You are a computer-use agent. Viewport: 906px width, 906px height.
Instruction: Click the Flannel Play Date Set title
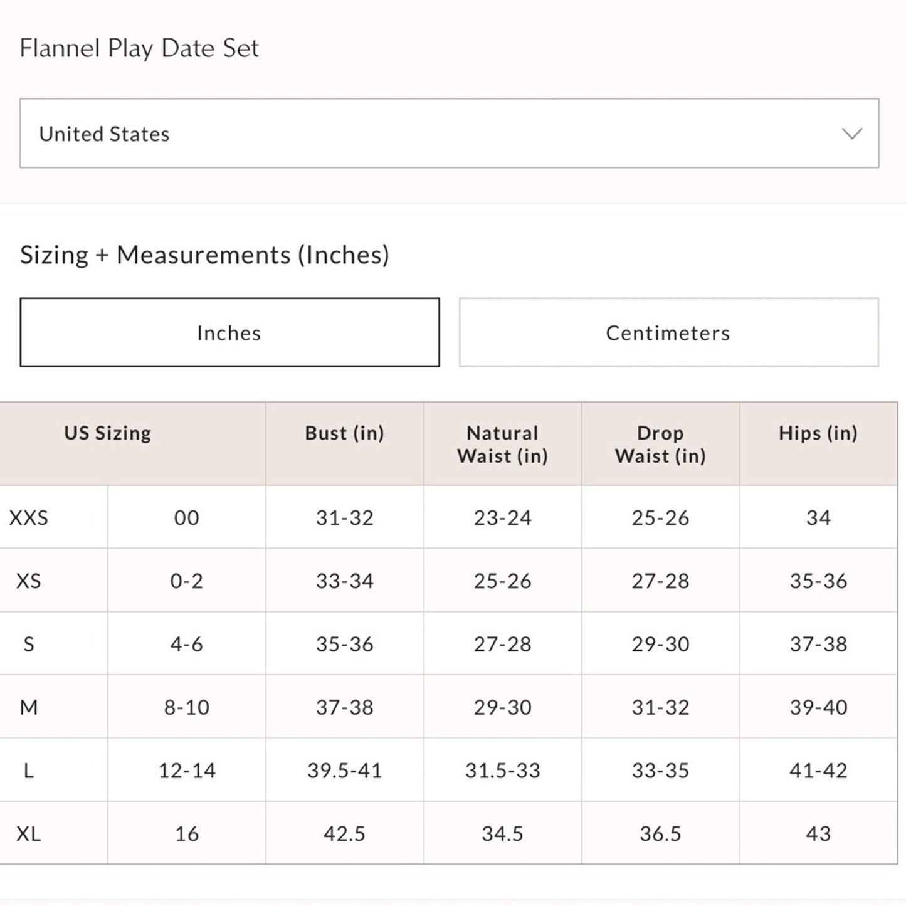coord(139,48)
